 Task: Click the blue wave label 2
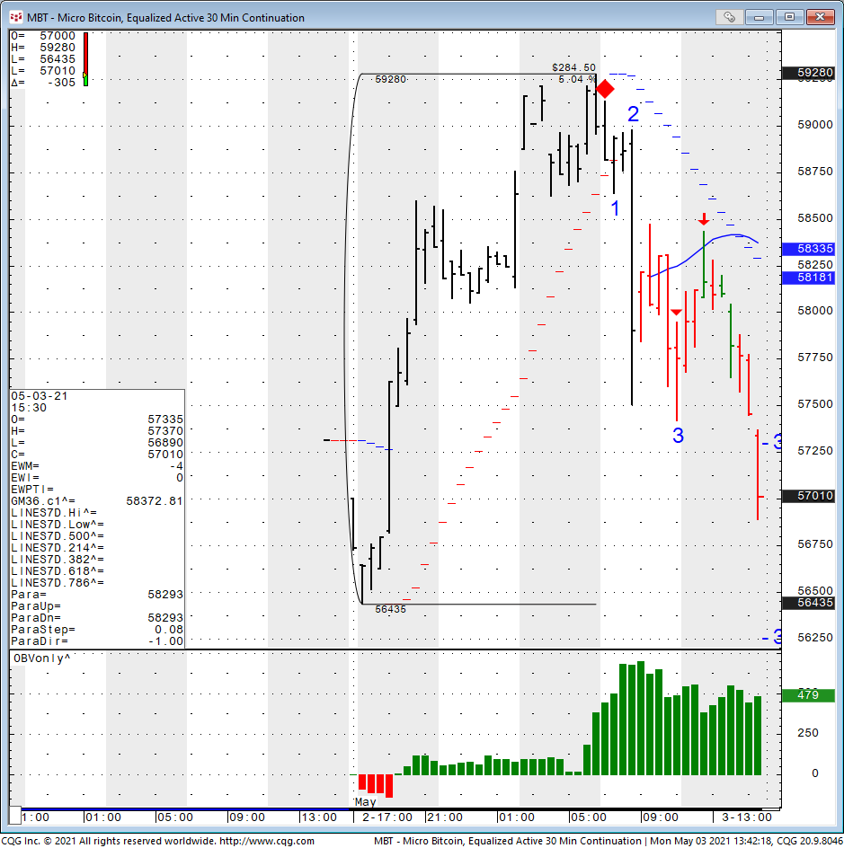pyautogui.click(x=633, y=114)
